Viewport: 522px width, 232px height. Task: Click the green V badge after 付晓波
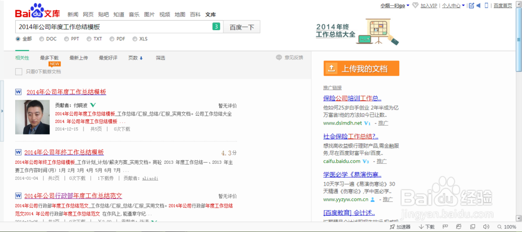(x=93, y=105)
